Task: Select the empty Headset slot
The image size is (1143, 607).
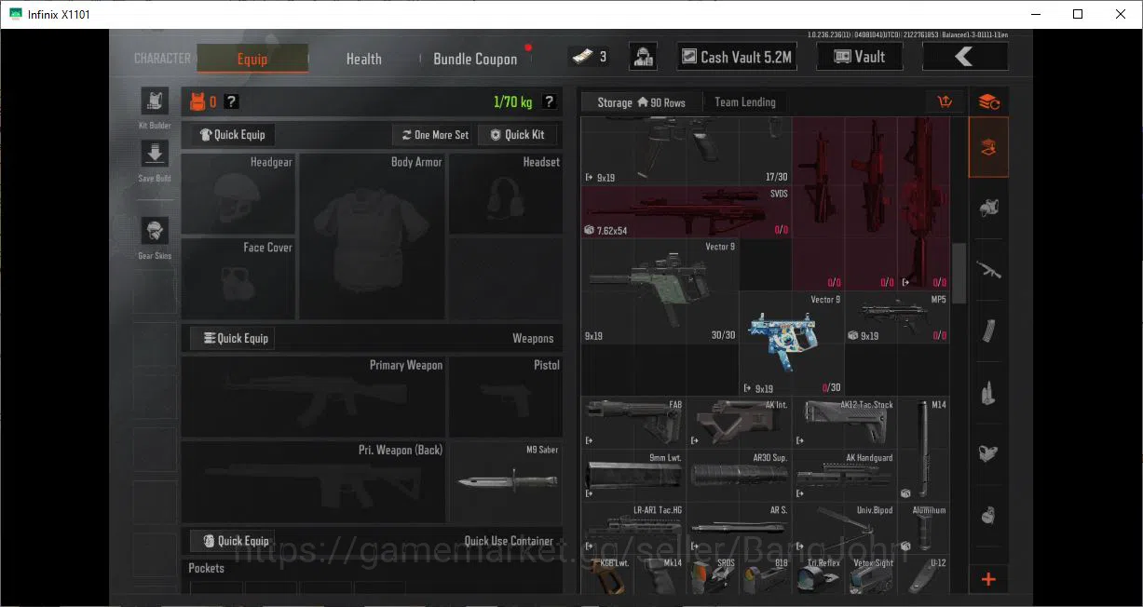Action: (506, 194)
